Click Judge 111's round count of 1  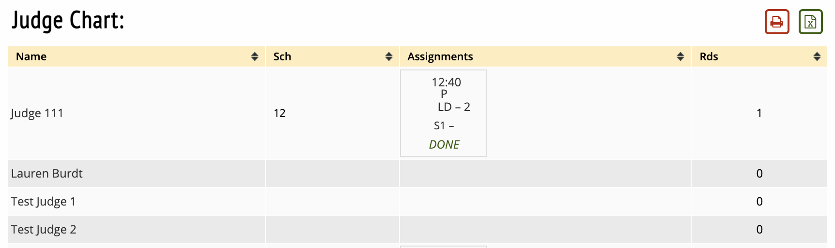click(x=759, y=113)
